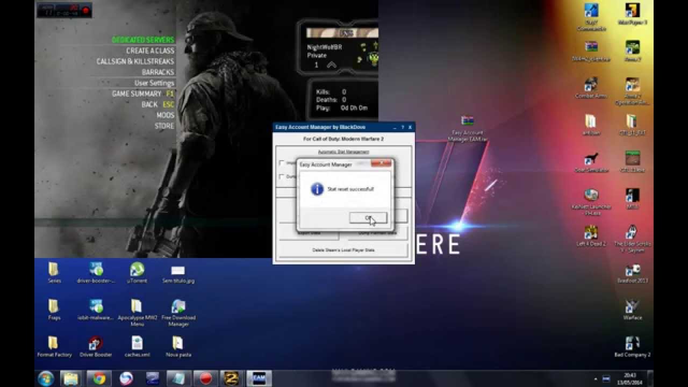Launch uTorrent from desktop
This screenshot has width=688, height=387.
(137, 273)
